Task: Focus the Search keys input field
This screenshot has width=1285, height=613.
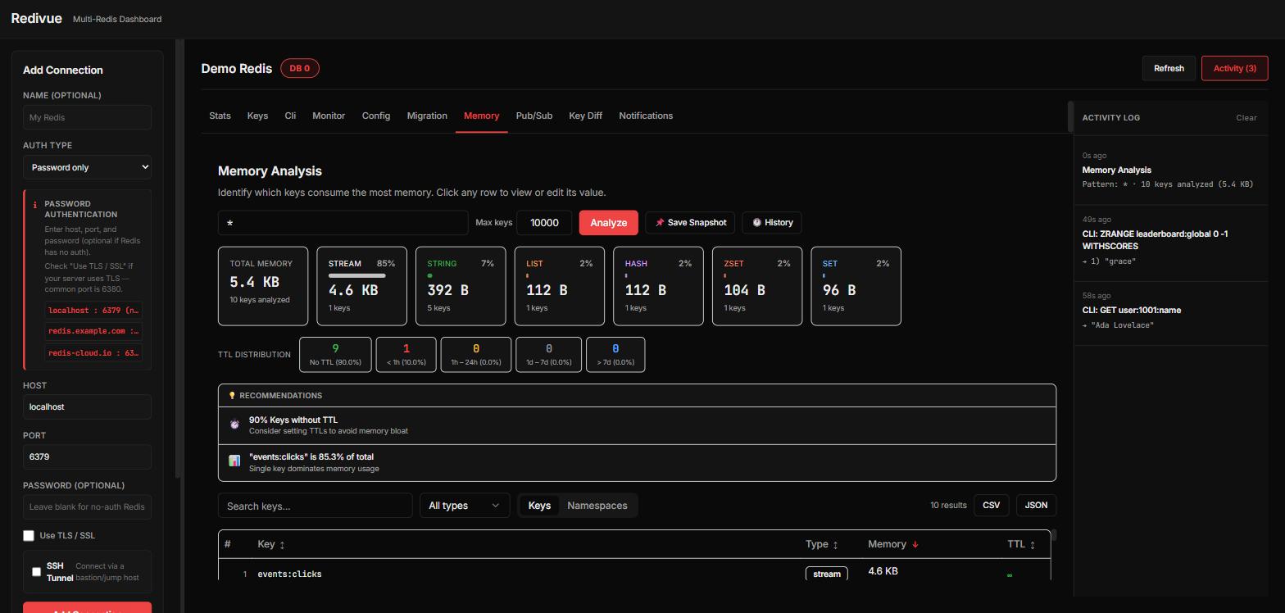Action: point(316,506)
